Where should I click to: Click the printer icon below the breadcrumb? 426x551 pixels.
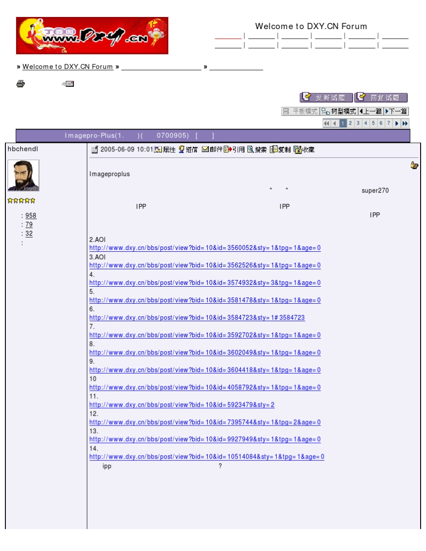(x=20, y=84)
